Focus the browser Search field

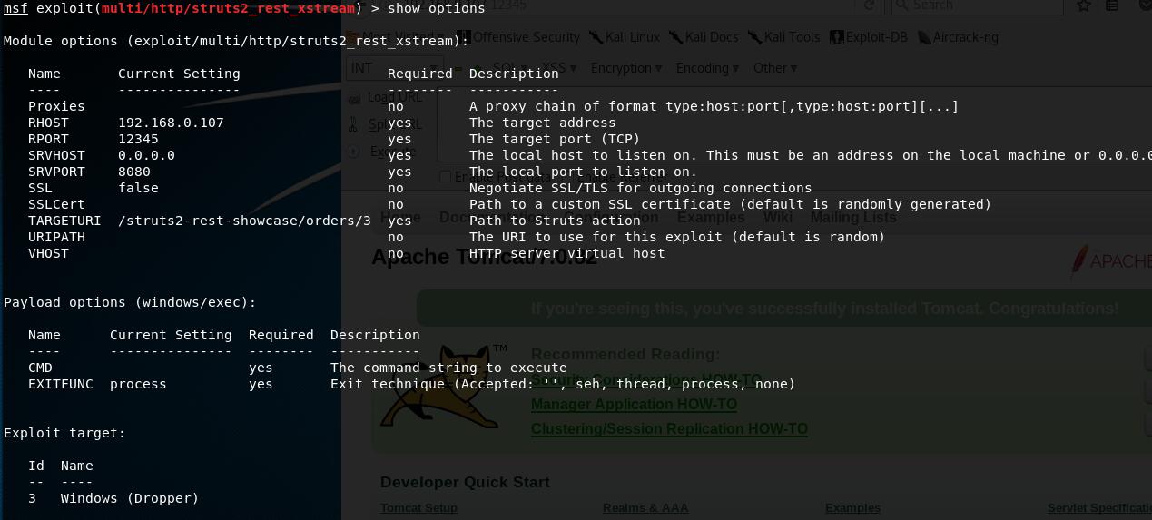977,5
